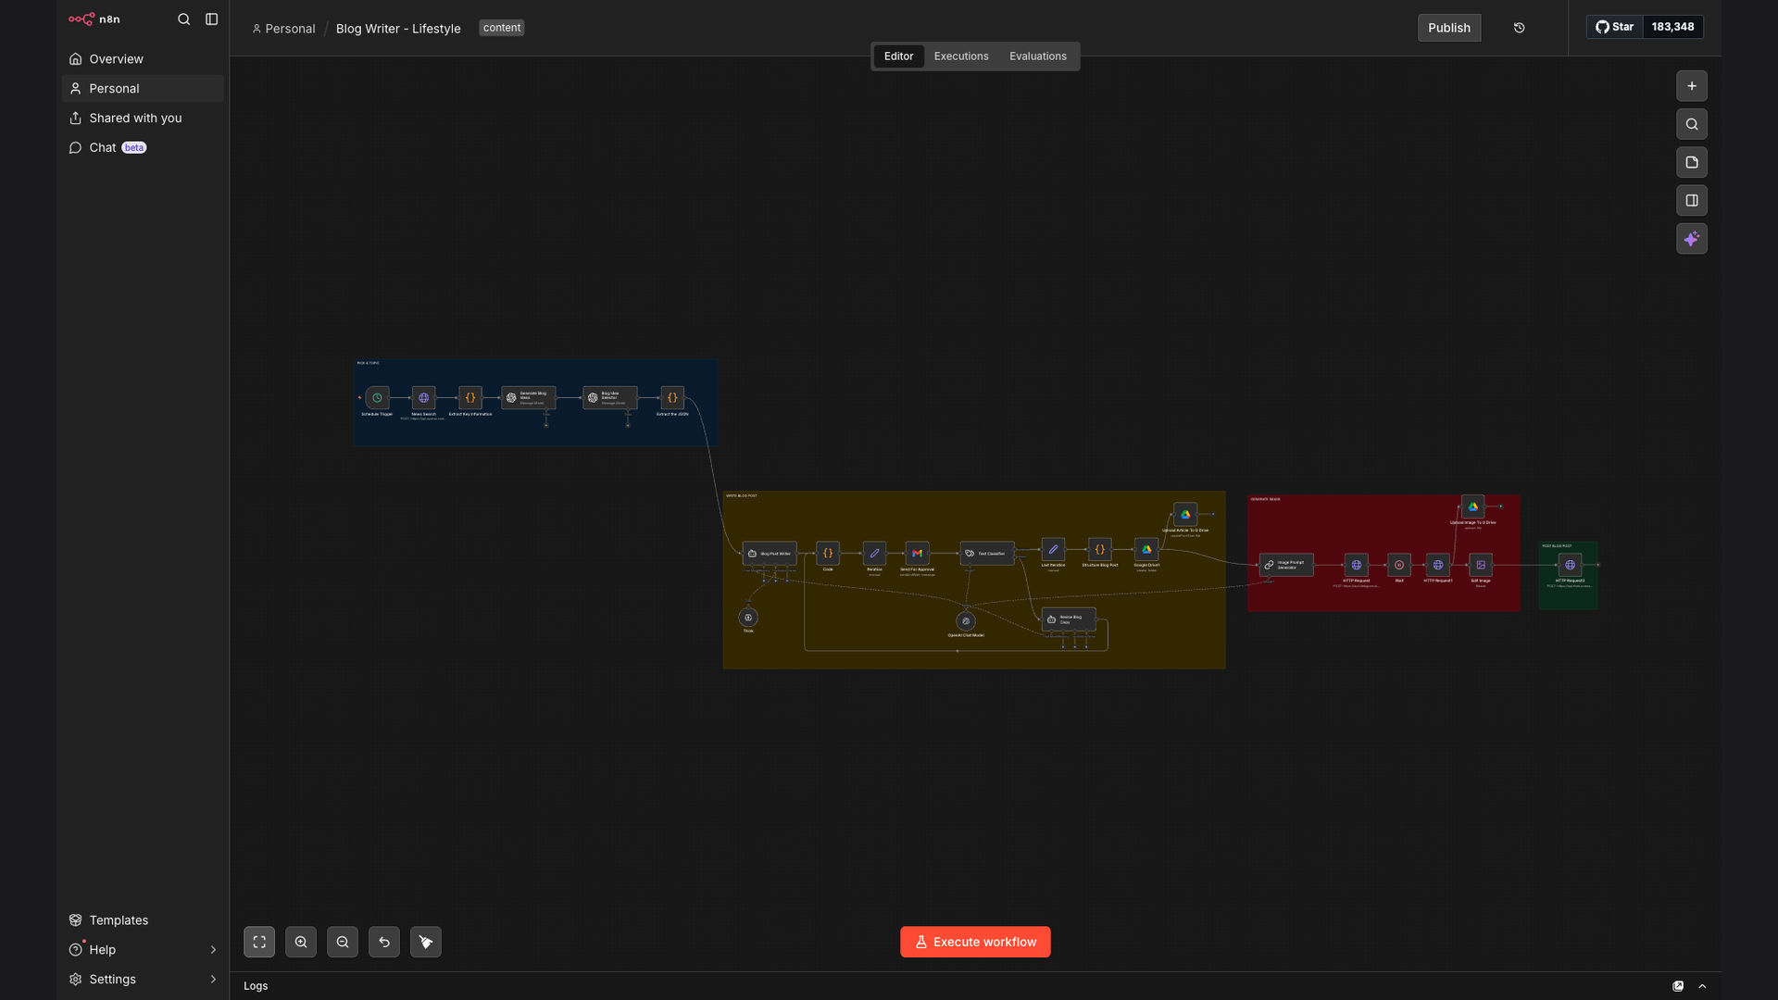Click the tidy up workflow broom button
Image resolution: width=1778 pixels, height=1000 pixels.
click(426, 943)
